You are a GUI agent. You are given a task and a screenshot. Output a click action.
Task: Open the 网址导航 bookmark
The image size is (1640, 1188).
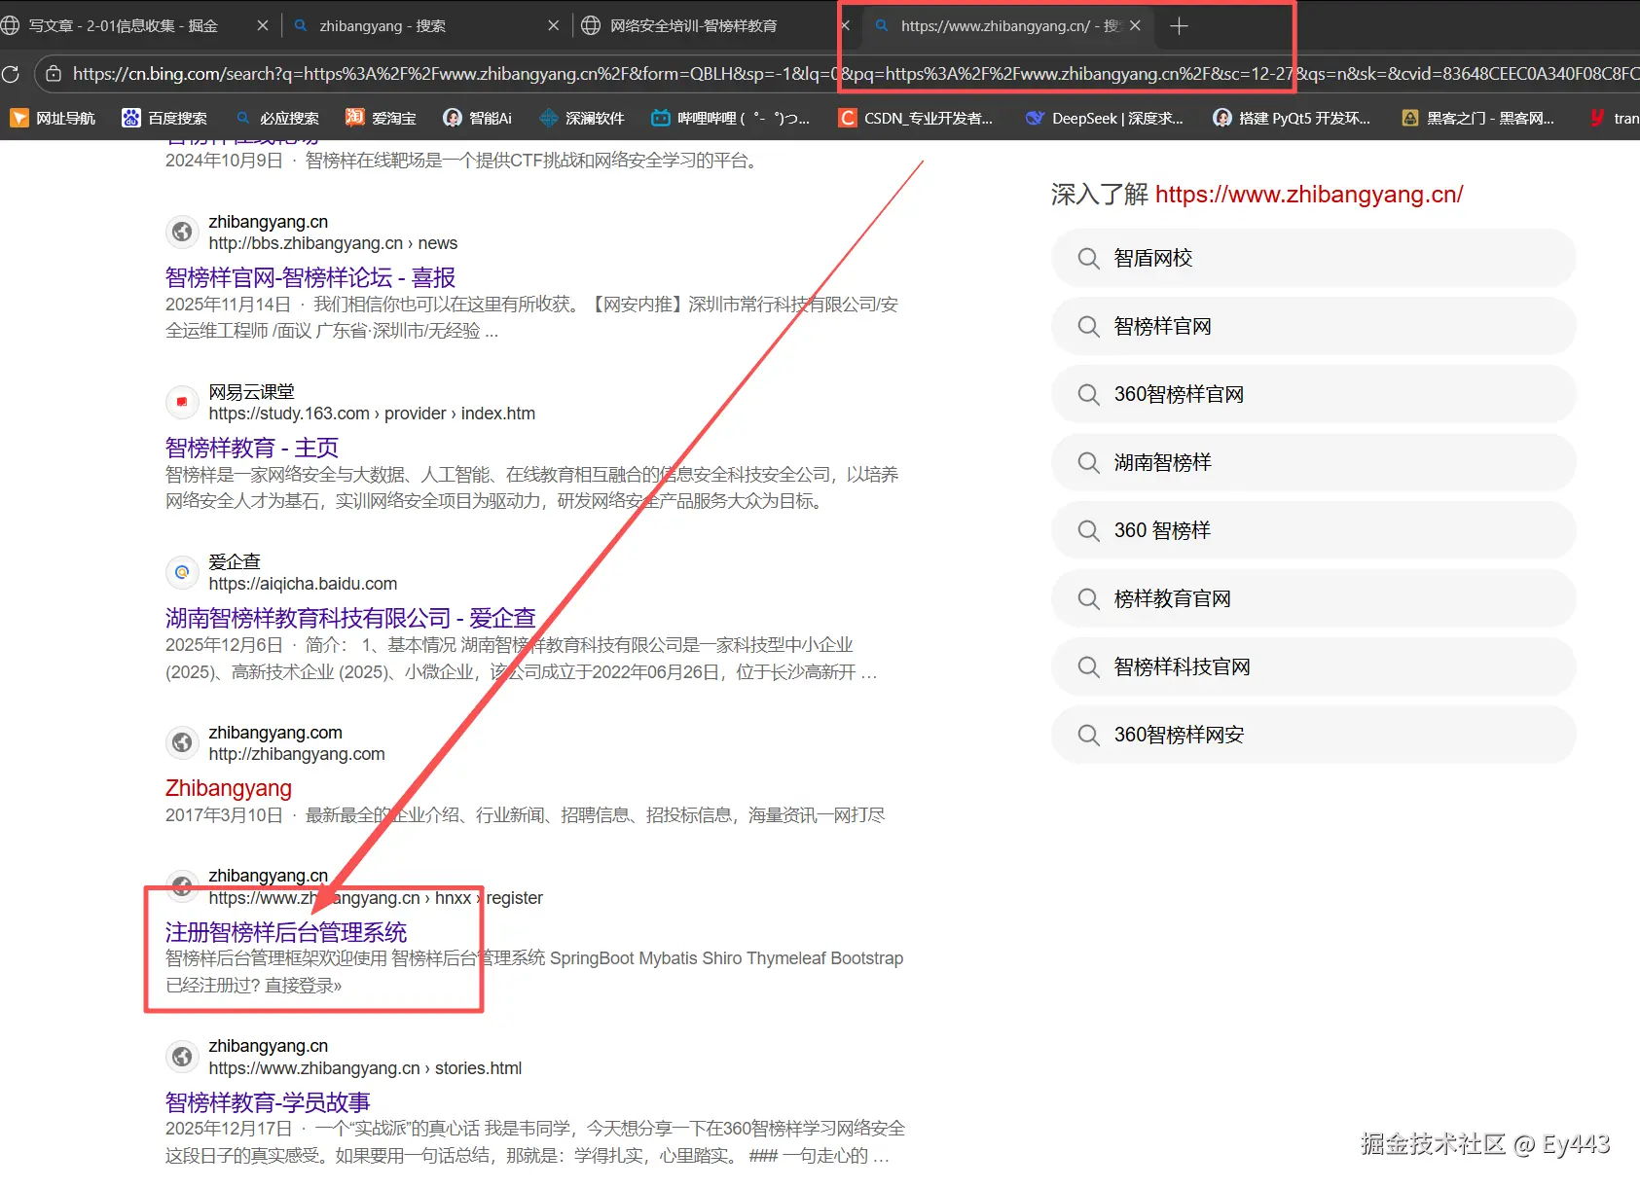pyautogui.click(x=54, y=118)
